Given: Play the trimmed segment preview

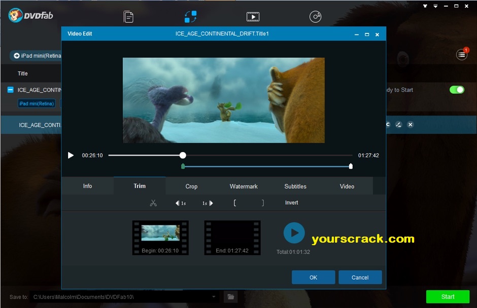Looking at the screenshot, I should click(294, 233).
